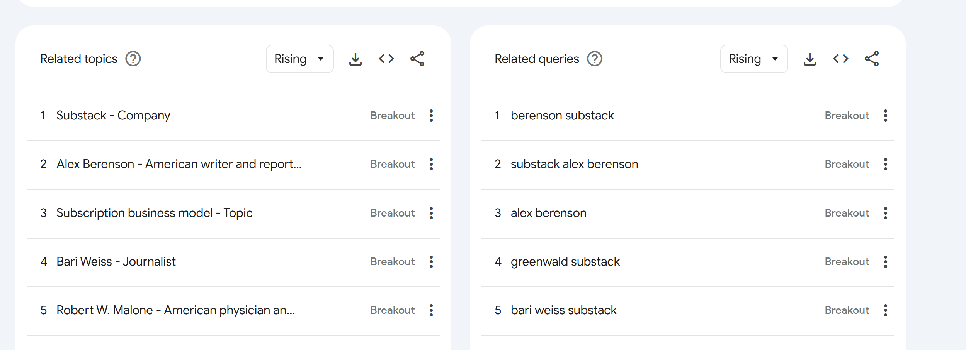Open more options for substack alex berenson
This screenshot has width=966, height=350.
coord(886,164)
